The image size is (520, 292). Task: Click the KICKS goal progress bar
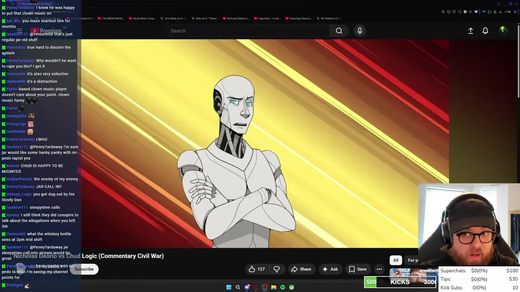tap(401, 282)
